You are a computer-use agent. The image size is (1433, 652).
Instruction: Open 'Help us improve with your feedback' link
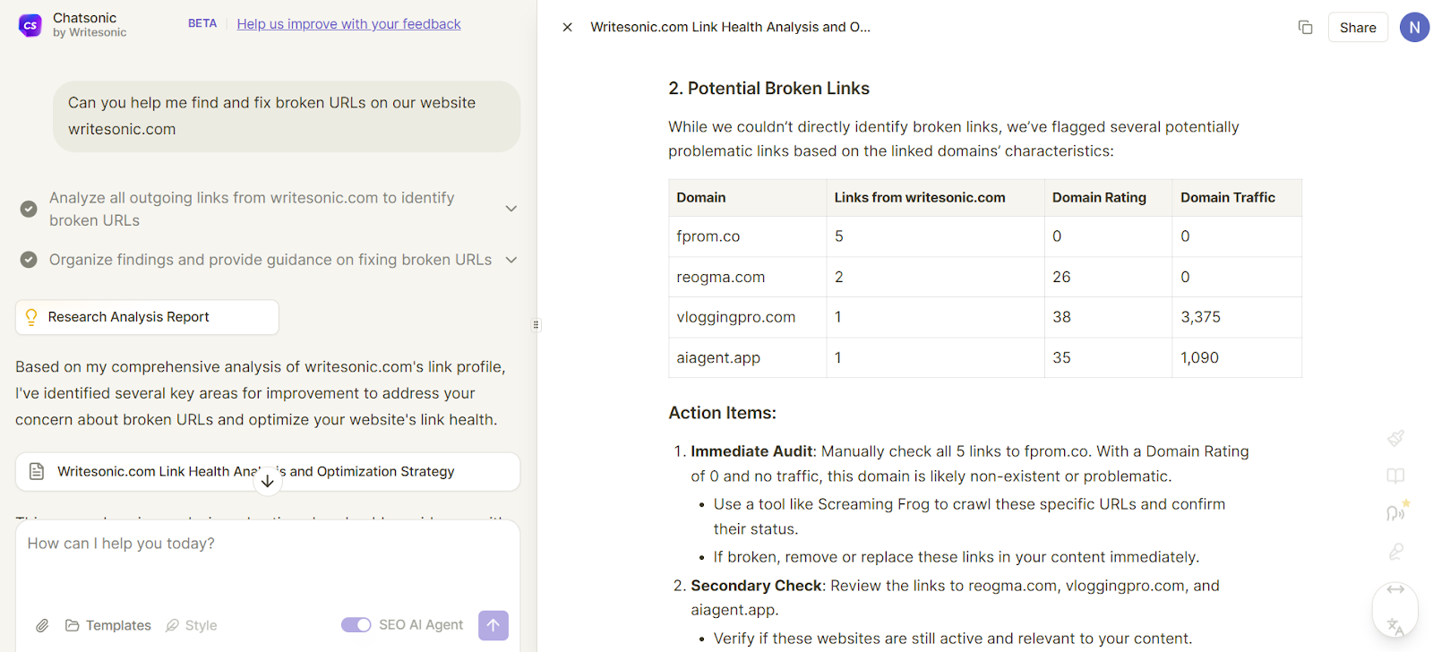(x=348, y=24)
